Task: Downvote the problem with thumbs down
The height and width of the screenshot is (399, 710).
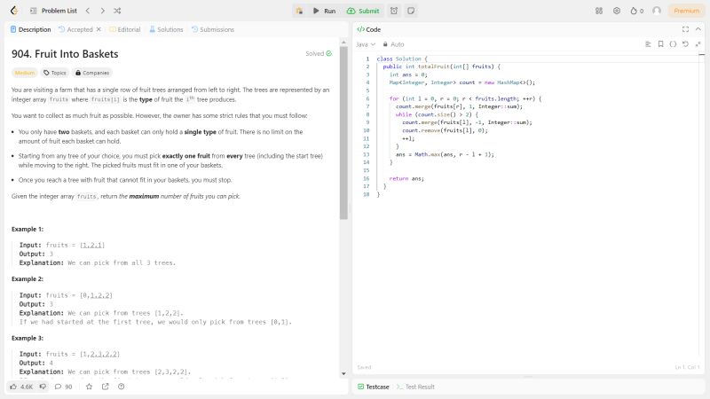Action: (x=43, y=387)
